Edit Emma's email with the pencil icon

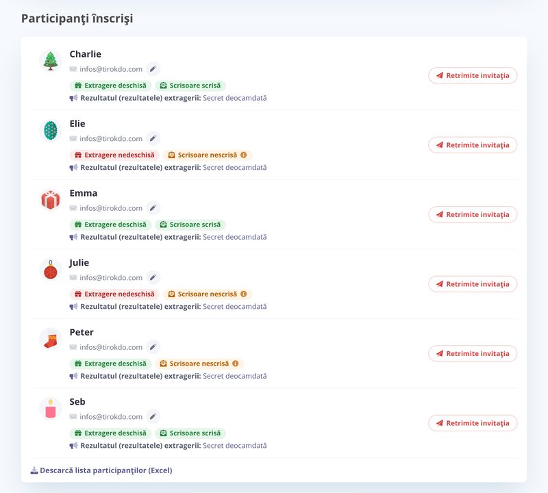[153, 208]
